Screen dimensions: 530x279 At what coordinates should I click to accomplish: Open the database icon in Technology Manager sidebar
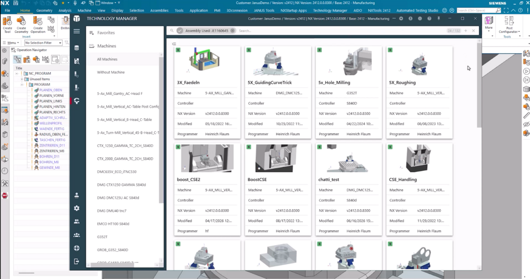[x=77, y=48]
